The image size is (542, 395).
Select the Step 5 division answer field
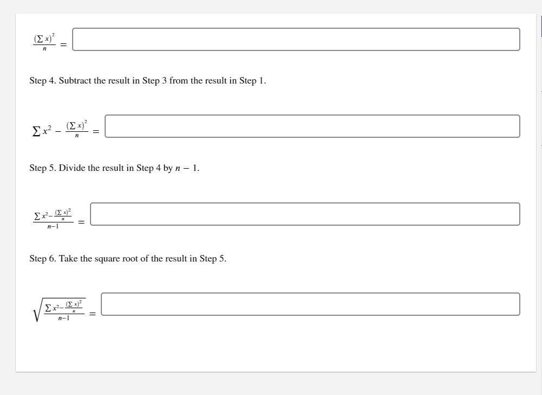(305, 214)
